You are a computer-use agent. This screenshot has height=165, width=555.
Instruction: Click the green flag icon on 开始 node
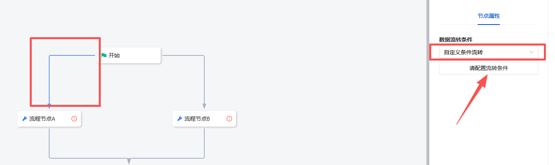(x=104, y=55)
